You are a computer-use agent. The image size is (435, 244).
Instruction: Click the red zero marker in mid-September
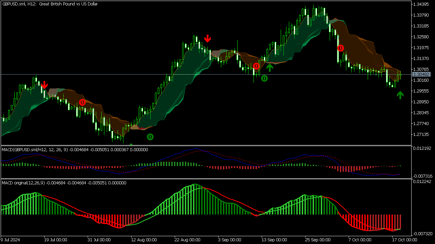coord(256,66)
